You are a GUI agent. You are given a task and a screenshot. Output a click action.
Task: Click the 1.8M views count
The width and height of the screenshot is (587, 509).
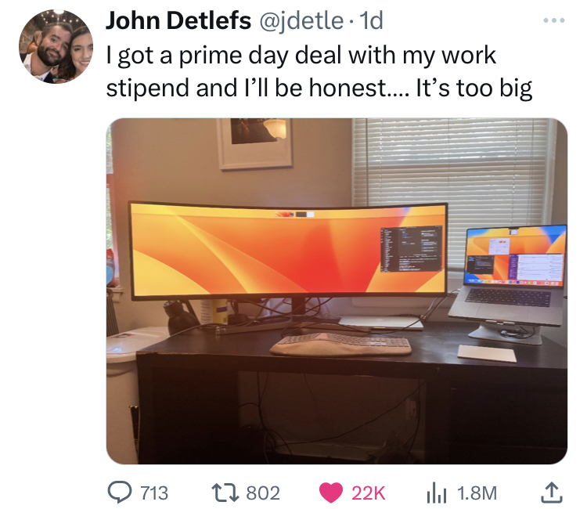point(477,493)
